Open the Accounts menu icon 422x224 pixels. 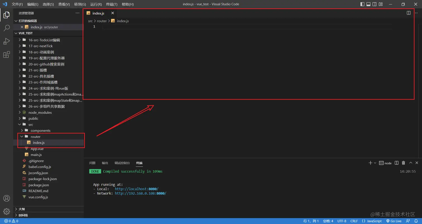pyautogui.click(x=6, y=198)
